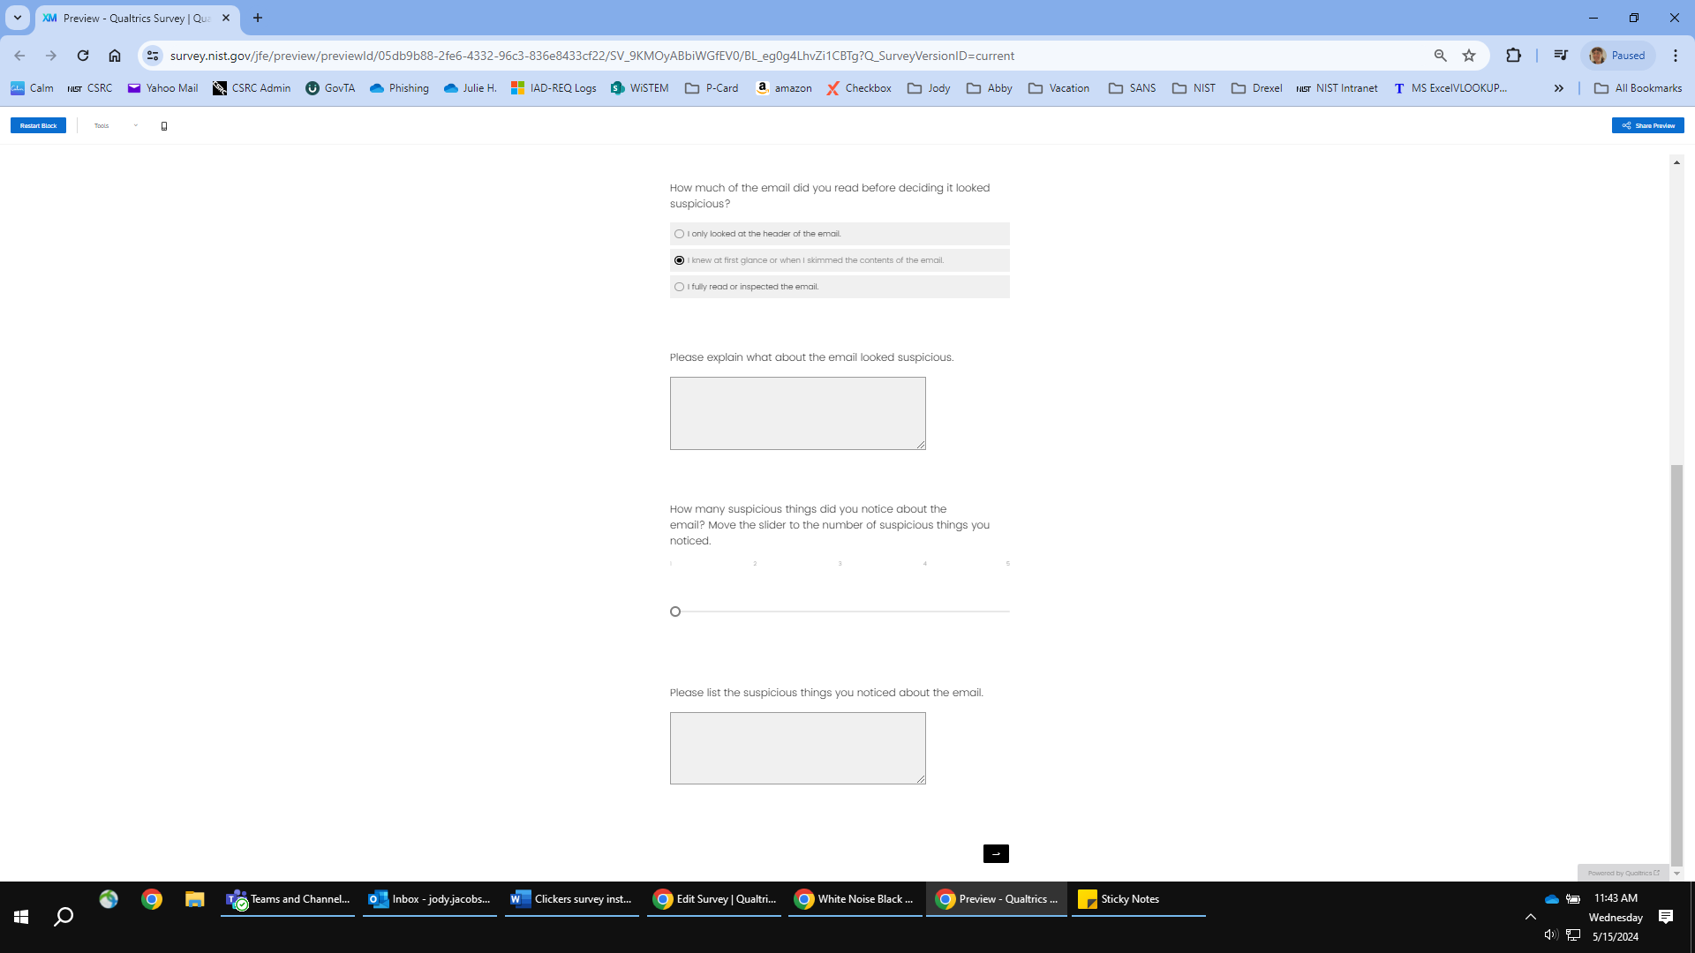
Task: Click the Share Preview button
Action: [1647, 126]
